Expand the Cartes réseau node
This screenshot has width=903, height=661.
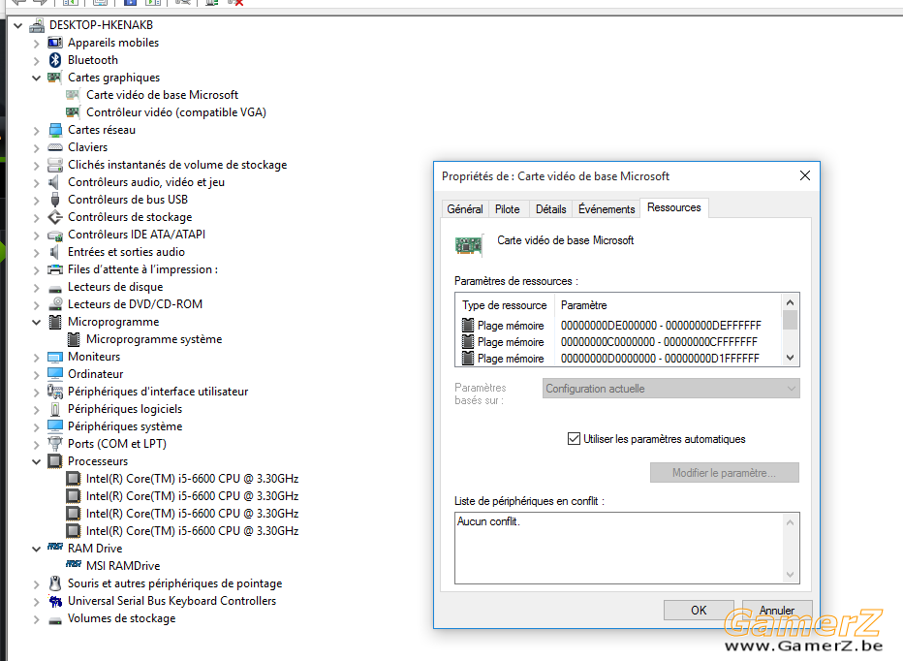36,131
